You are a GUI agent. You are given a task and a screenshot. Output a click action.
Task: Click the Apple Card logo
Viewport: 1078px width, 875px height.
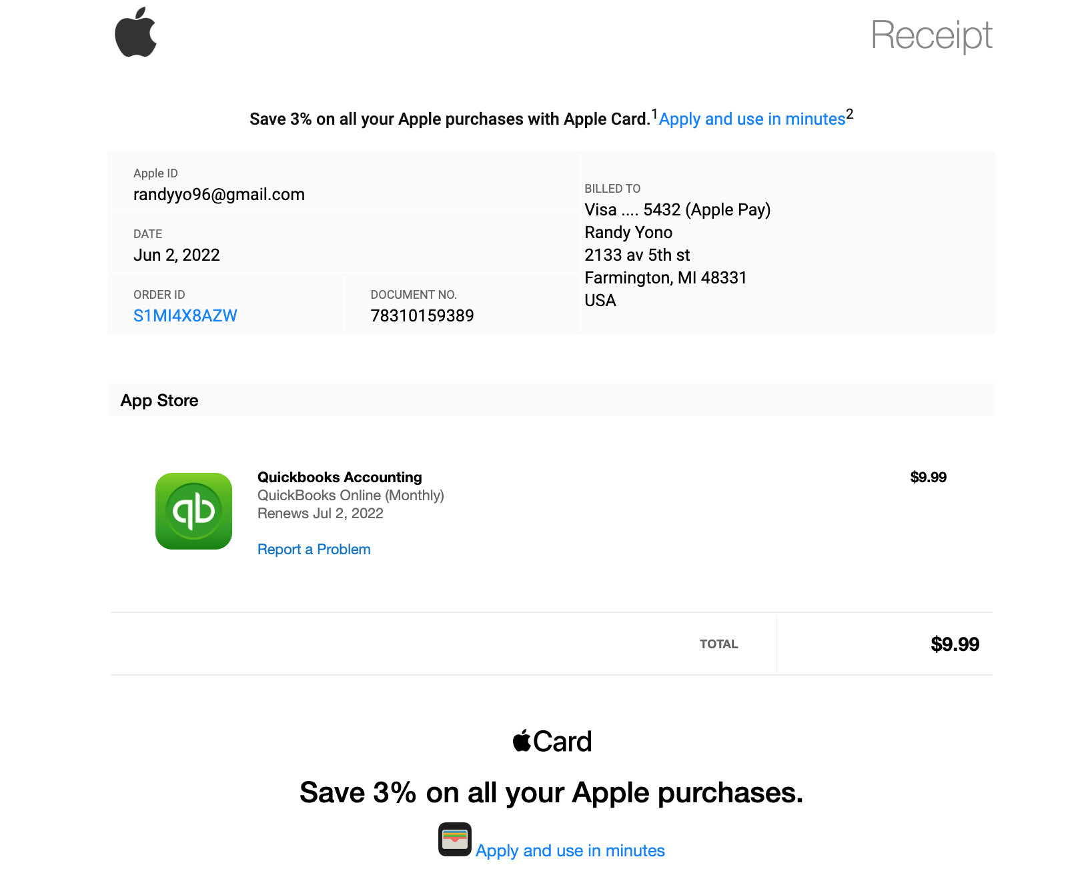point(552,741)
